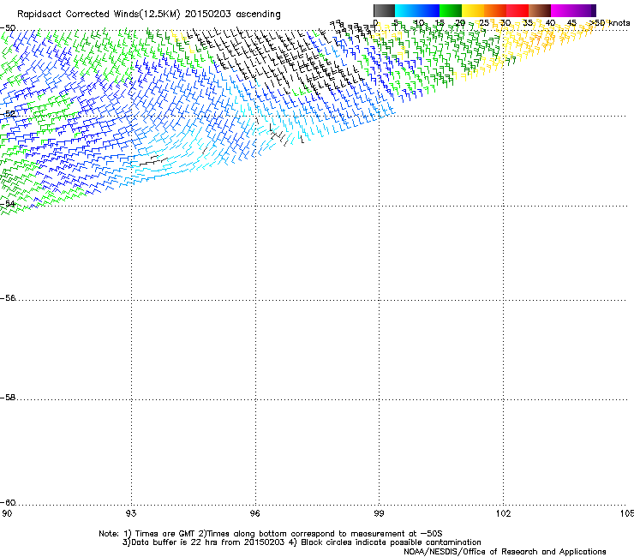
Task: Click the gray 0-5 knots legend segment
Action: coord(384,10)
